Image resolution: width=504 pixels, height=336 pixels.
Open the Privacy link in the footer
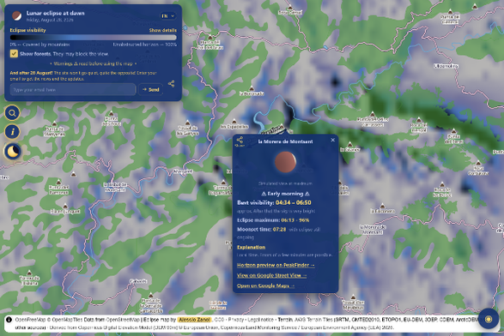point(235,320)
